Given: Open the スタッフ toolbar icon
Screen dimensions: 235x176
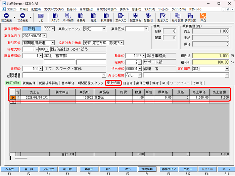Looking at the screenshot, I should (x=55, y=17).
